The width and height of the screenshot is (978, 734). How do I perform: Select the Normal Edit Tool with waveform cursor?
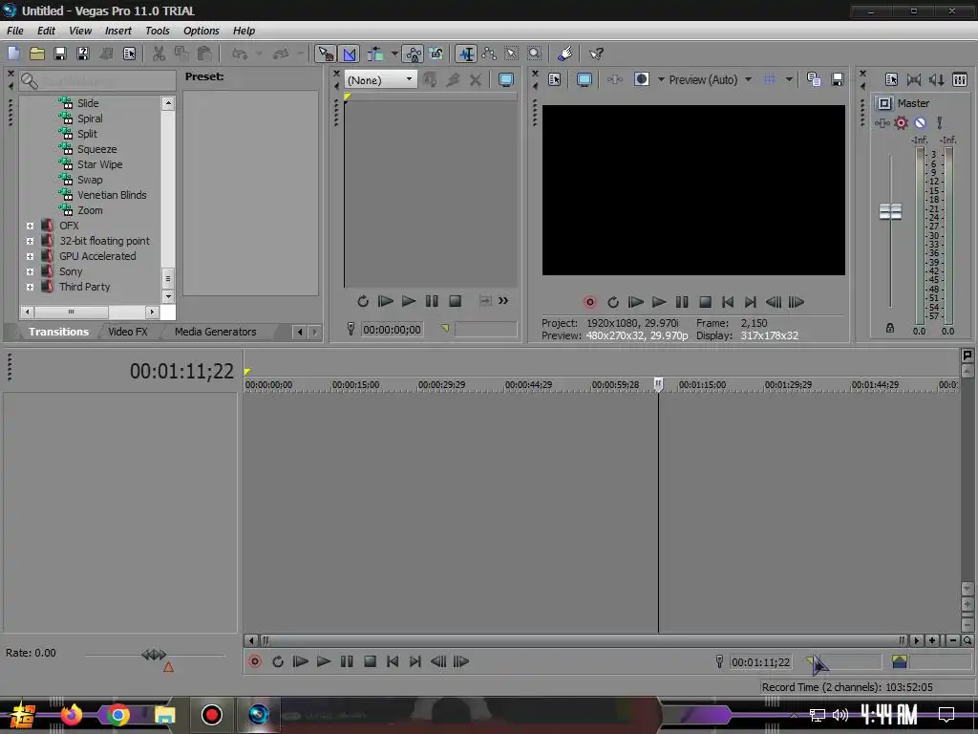pyautogui.click(x=465, y=54)
